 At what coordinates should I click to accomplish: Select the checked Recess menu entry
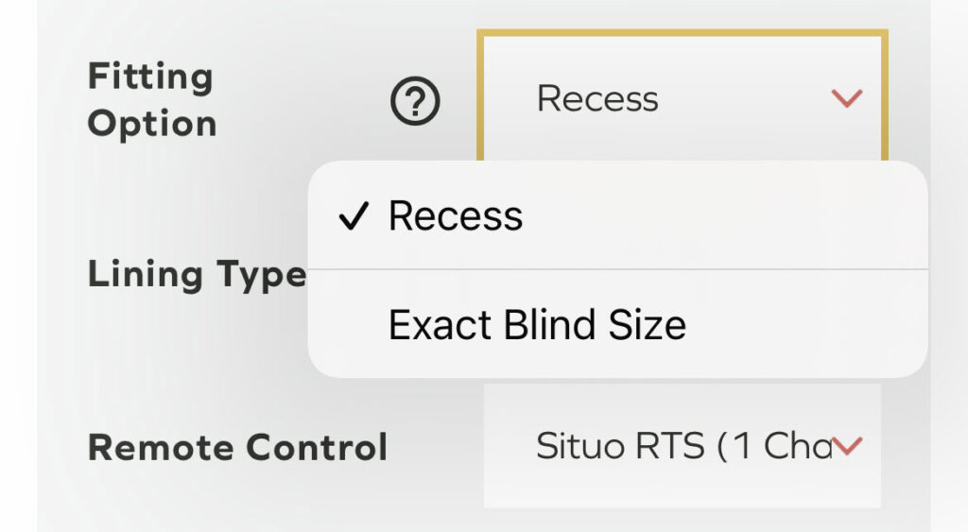pos(456,216)
